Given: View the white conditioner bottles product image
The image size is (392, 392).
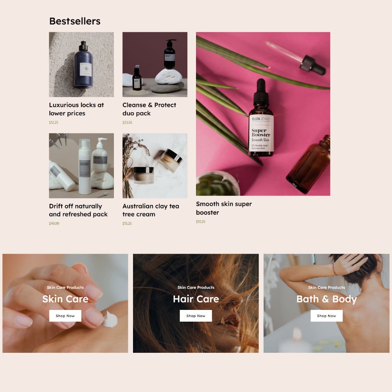Looking at the screenshot, I should (x=81, y=166).
